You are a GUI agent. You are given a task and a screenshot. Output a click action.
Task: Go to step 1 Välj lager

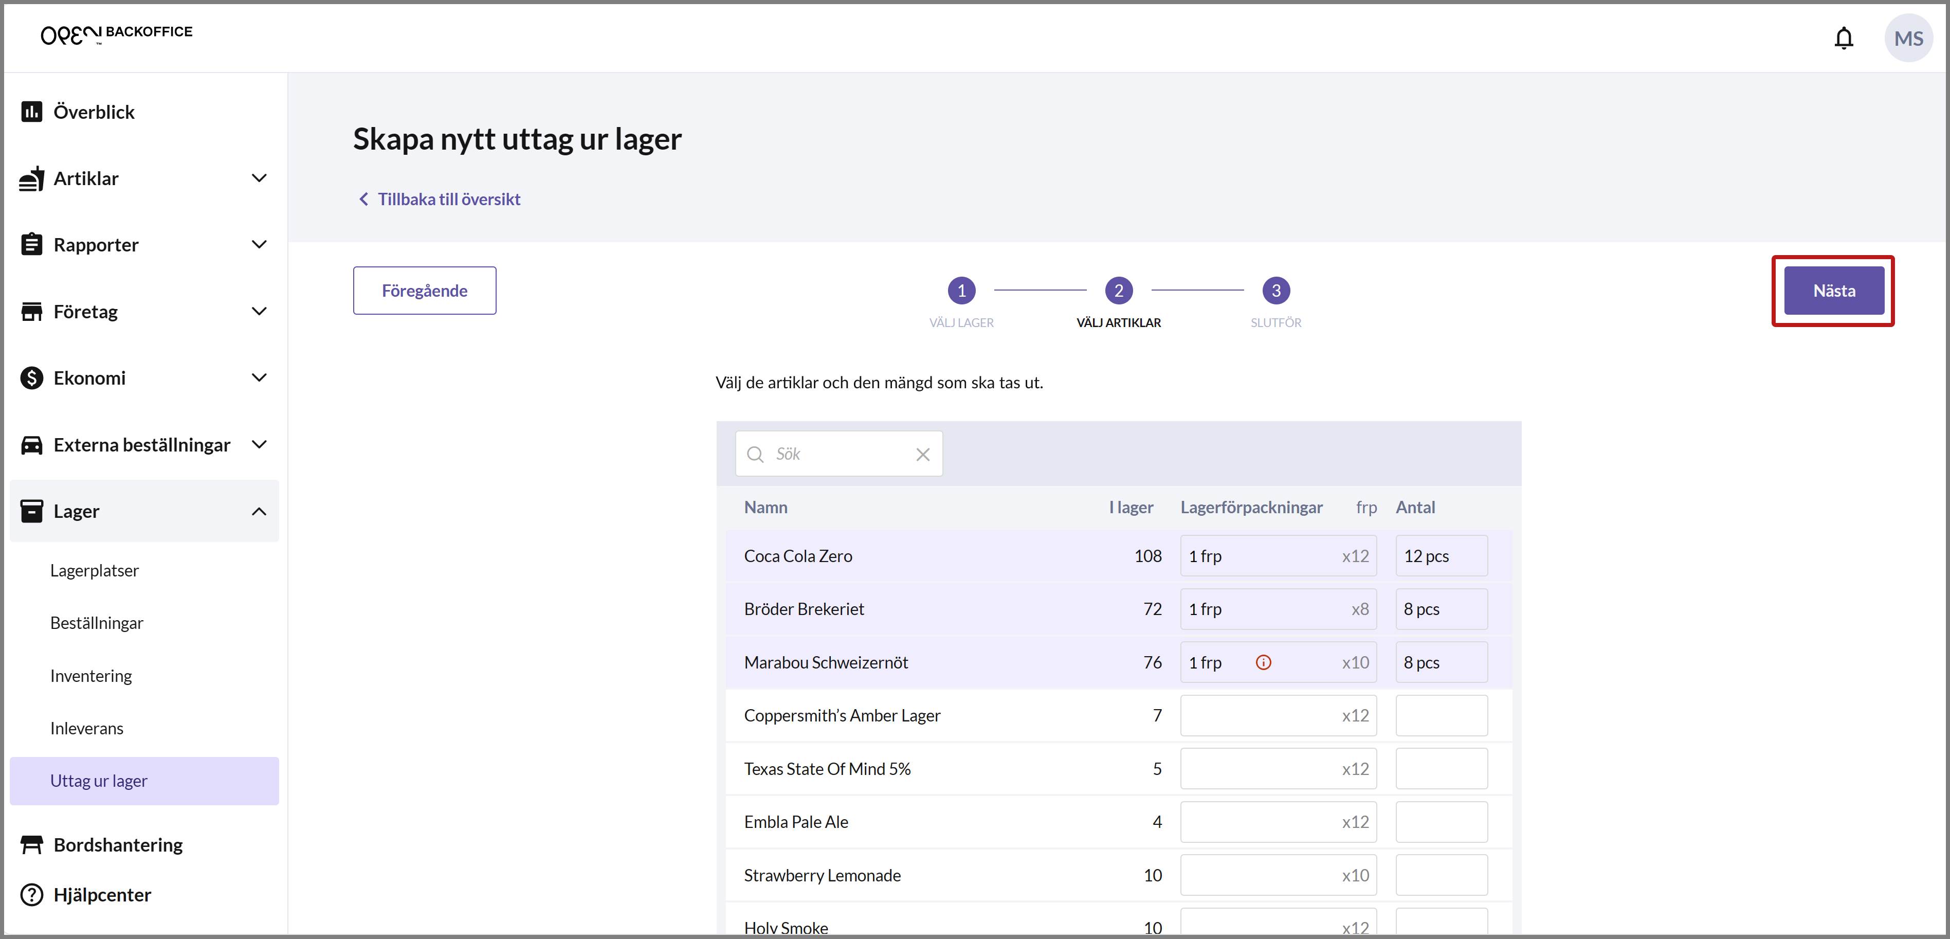[961, 291]
